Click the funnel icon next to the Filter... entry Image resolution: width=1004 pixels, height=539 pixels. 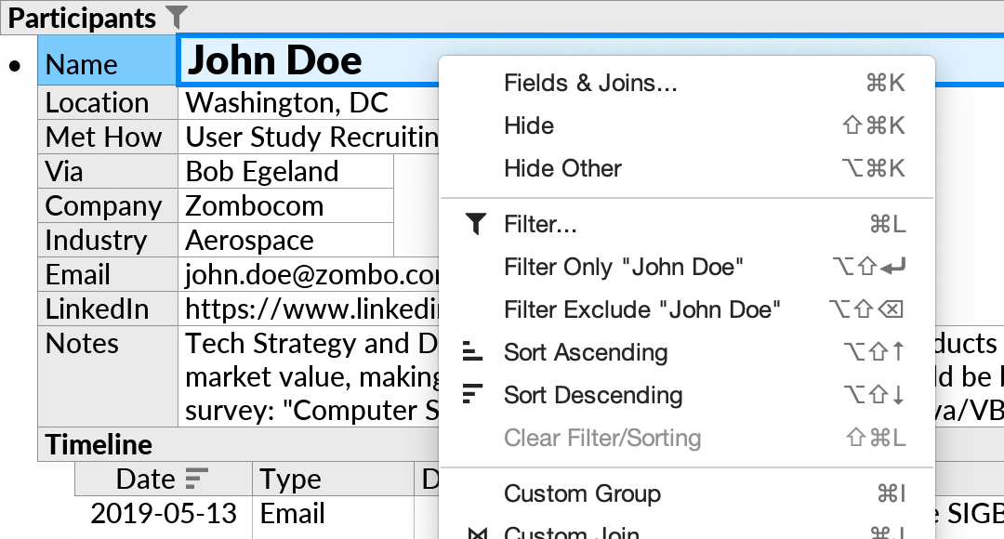click(476, 223)
